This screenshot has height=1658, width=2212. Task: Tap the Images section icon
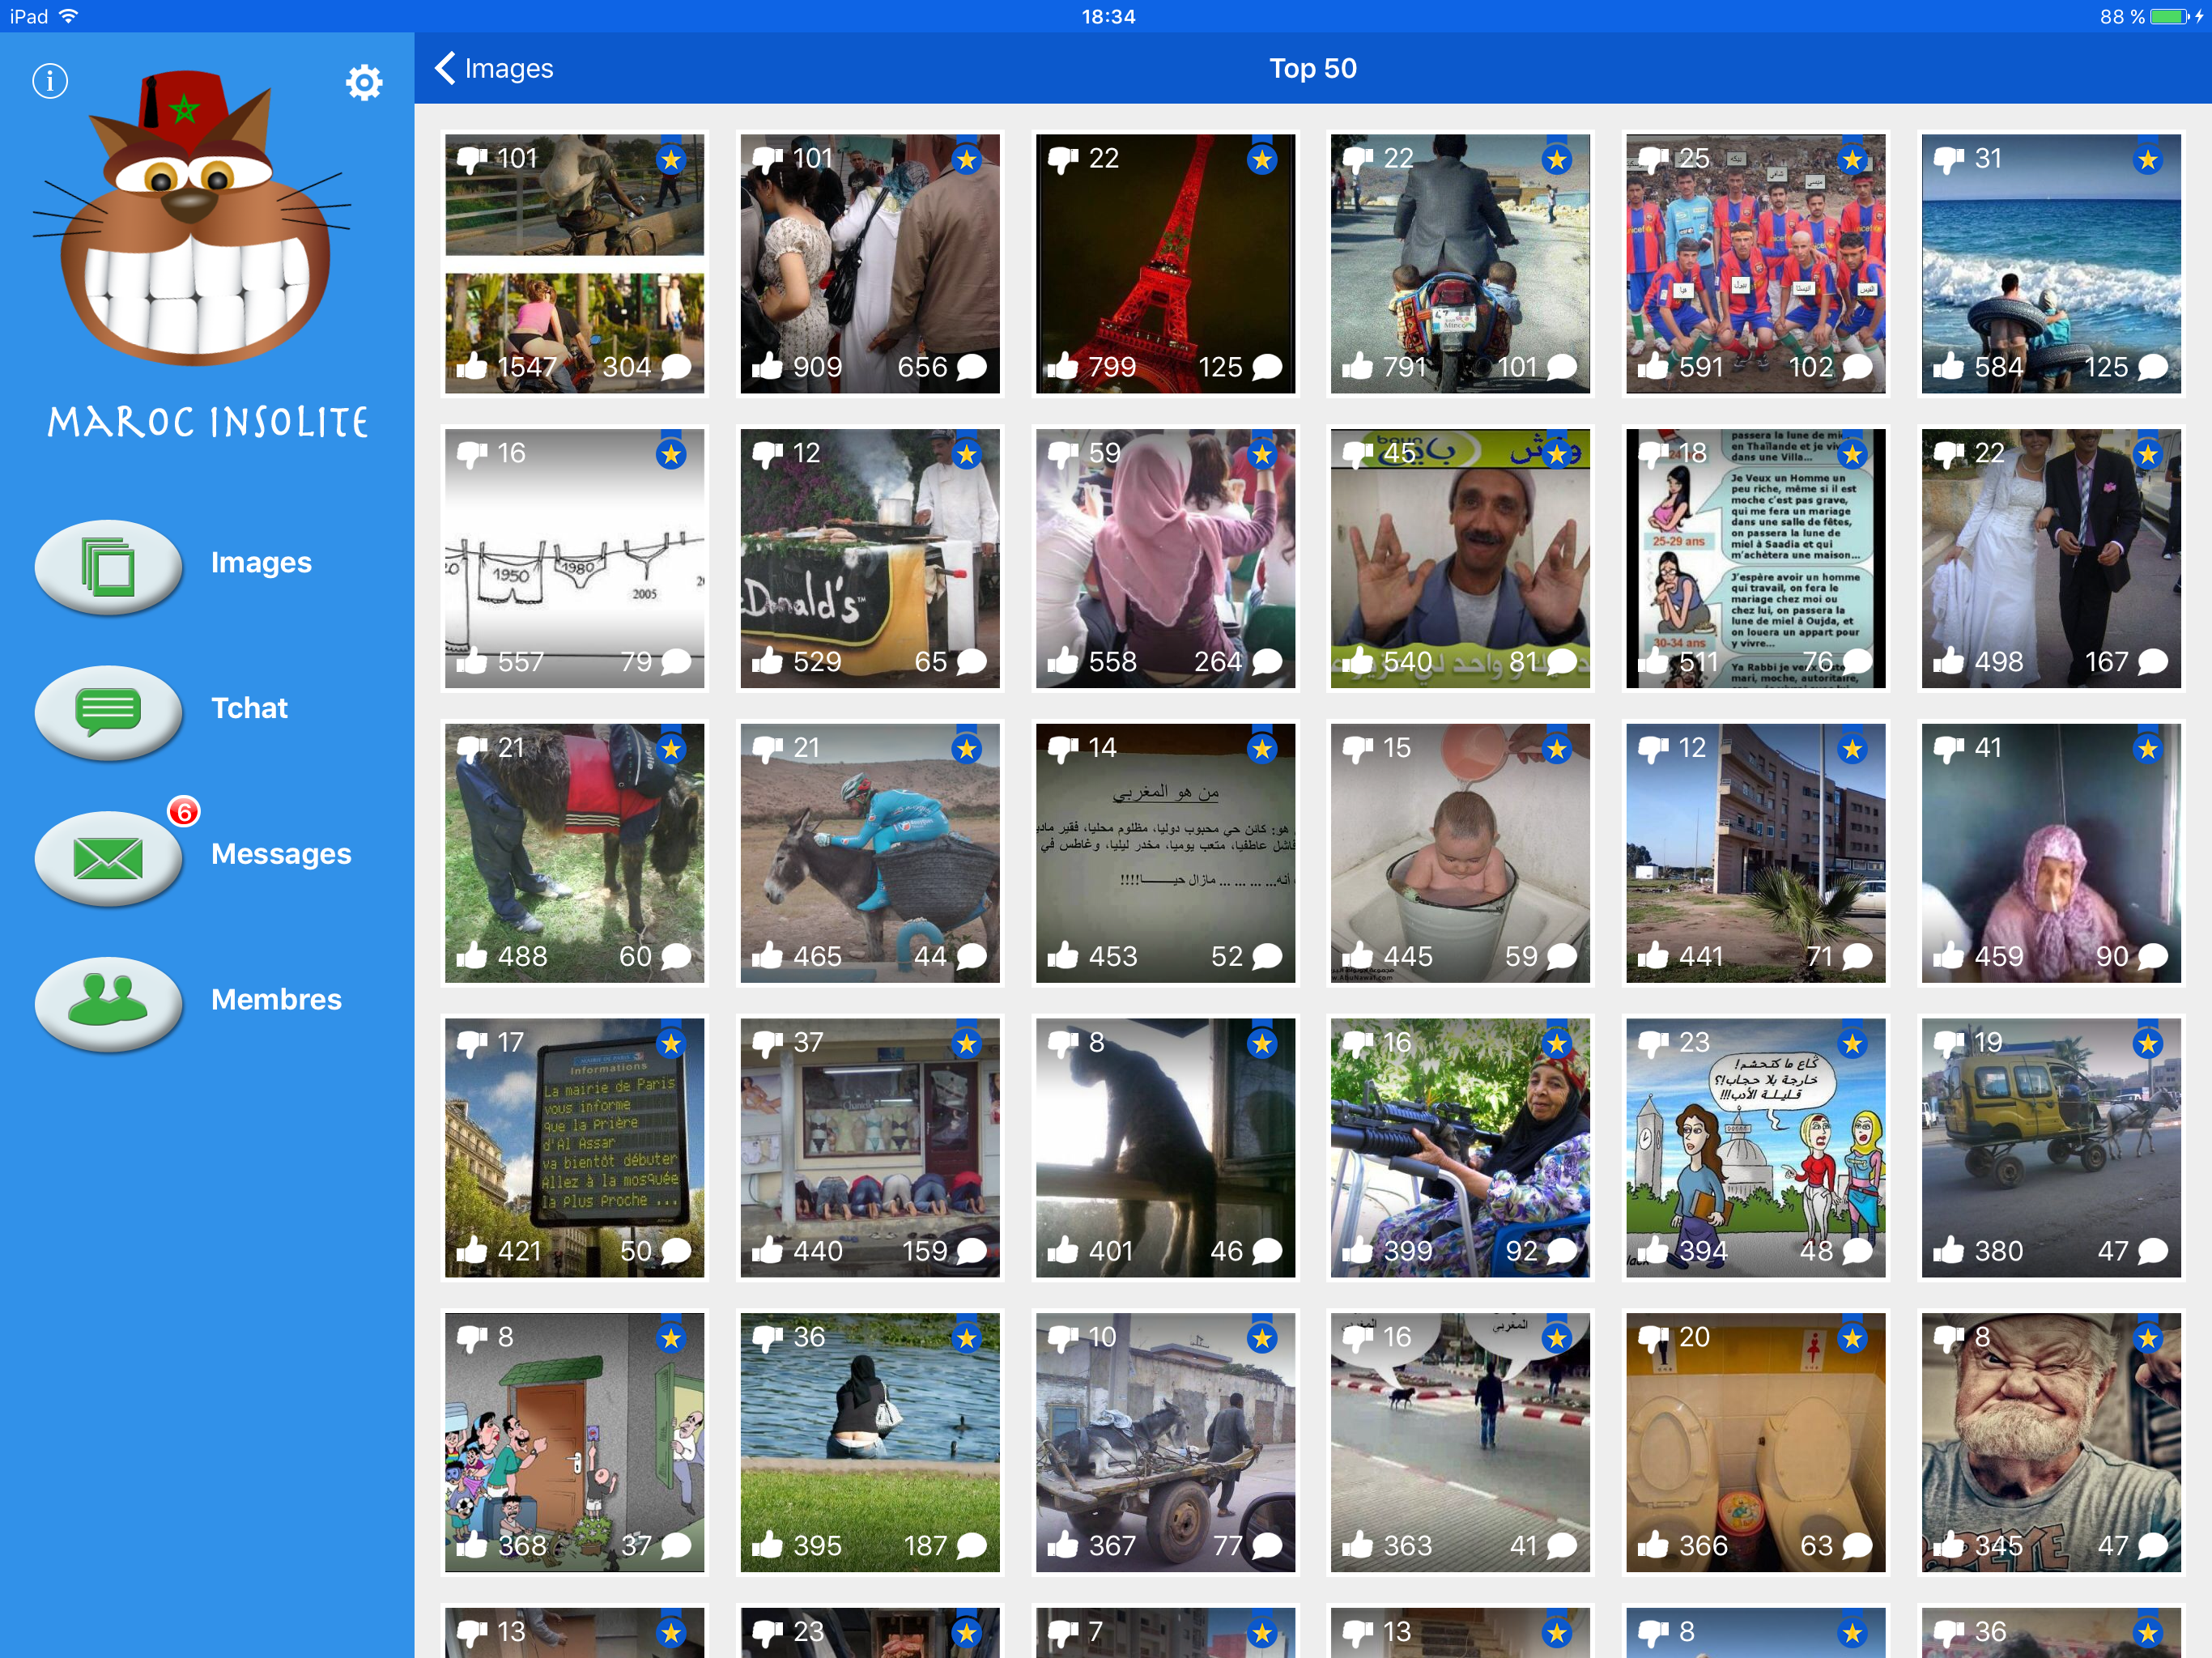point(109,566)
